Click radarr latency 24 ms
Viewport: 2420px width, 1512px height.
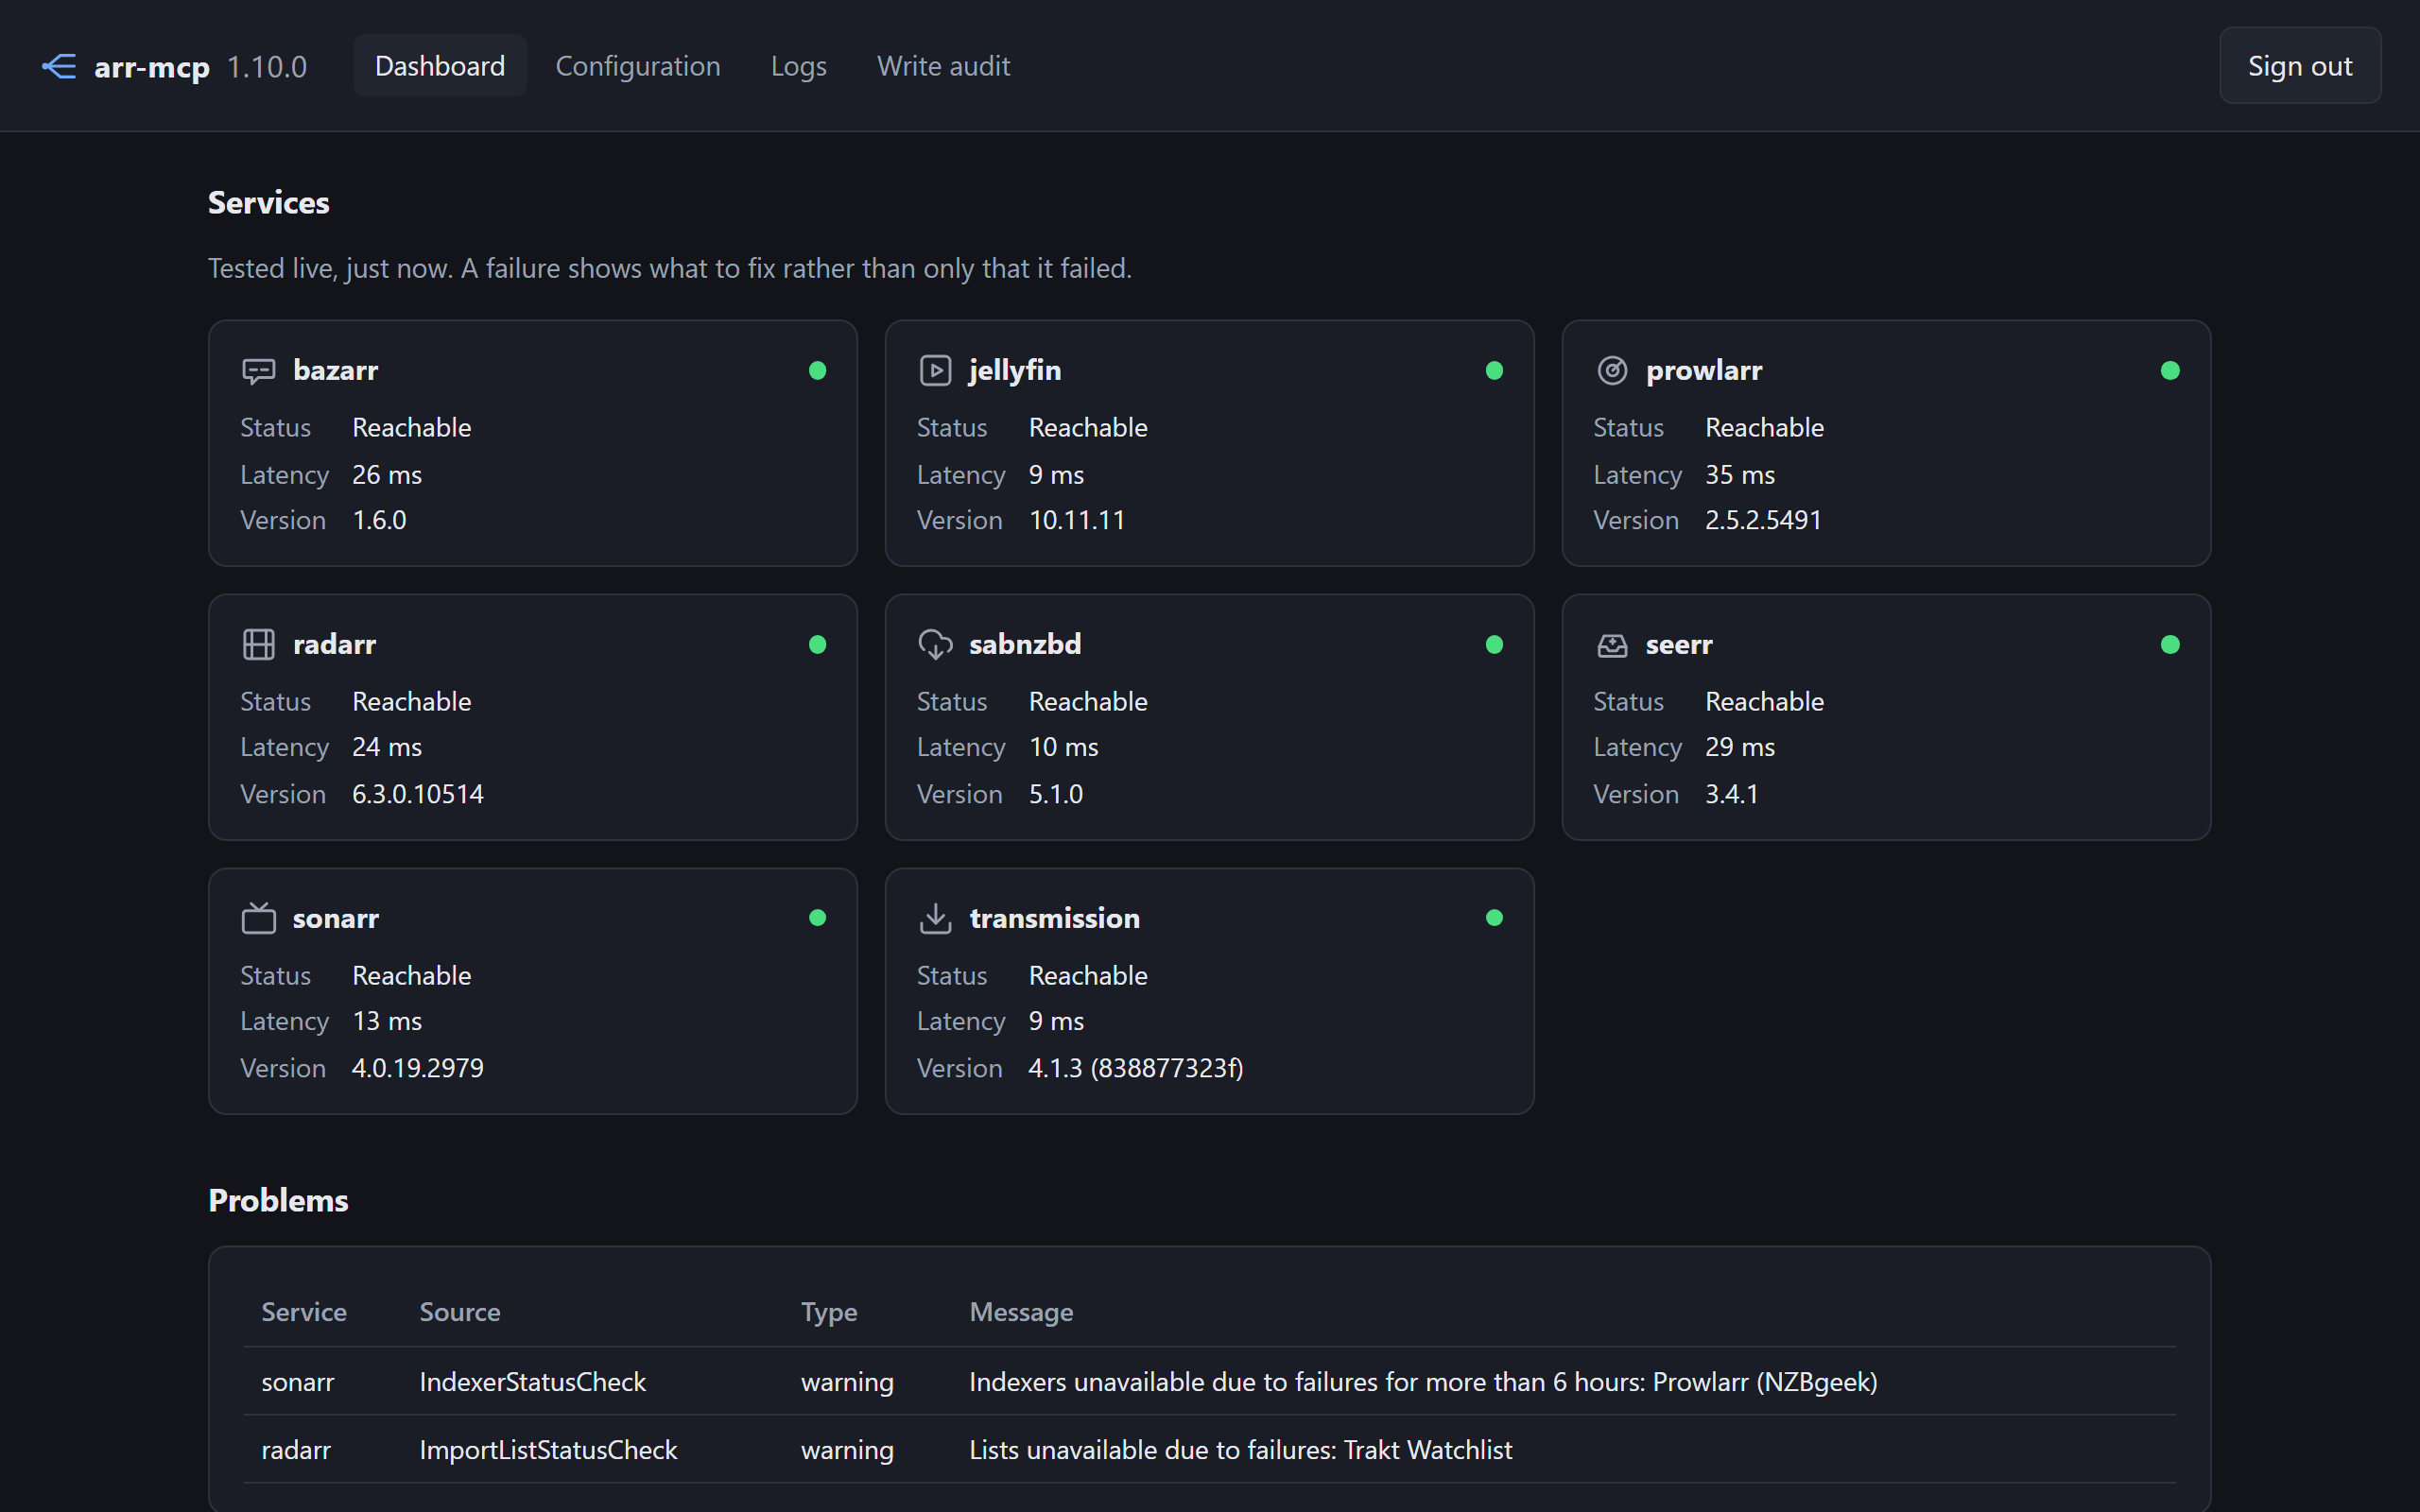(x=387, y=747)
